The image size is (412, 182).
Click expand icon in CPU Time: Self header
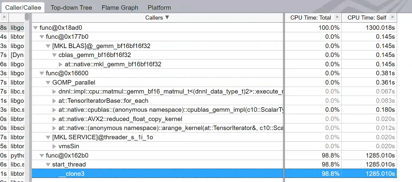click(392, 17)
